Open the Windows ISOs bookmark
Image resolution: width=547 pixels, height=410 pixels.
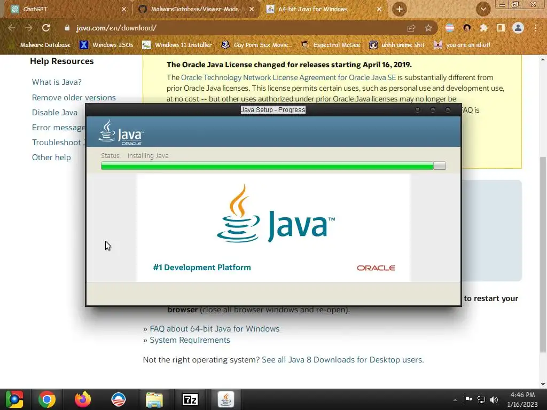(x=106, y=45)
